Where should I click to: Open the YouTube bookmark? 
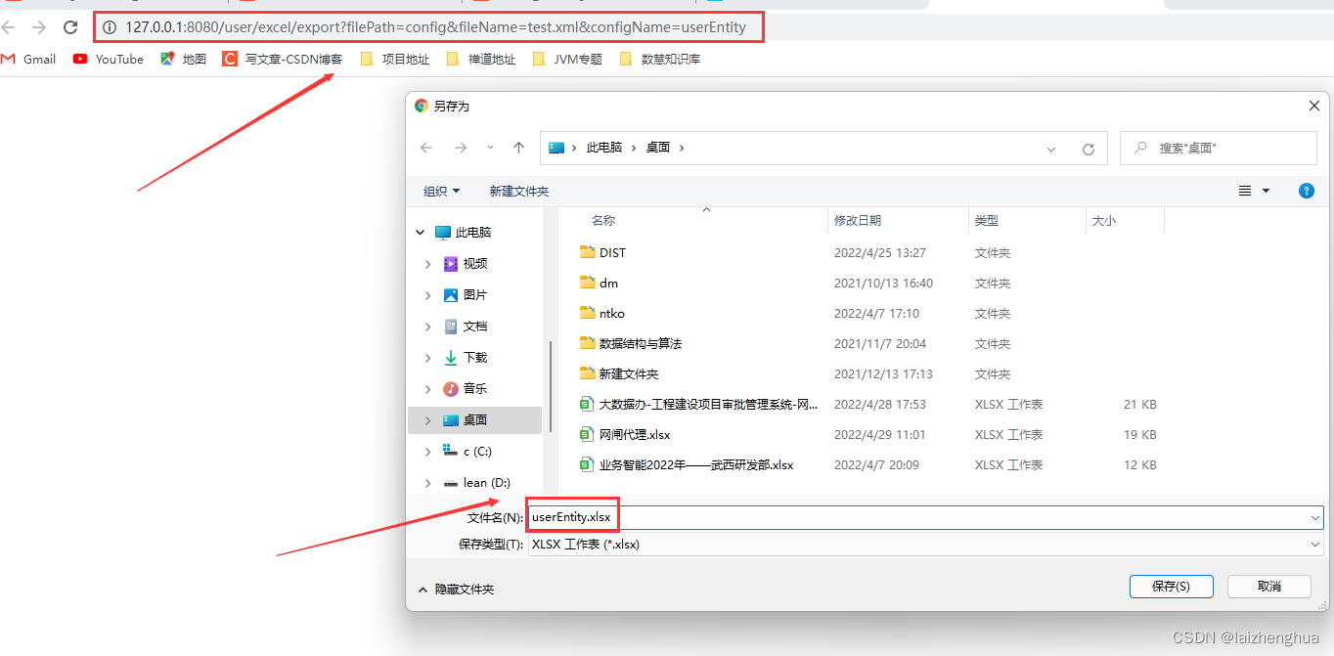point(108,59)
